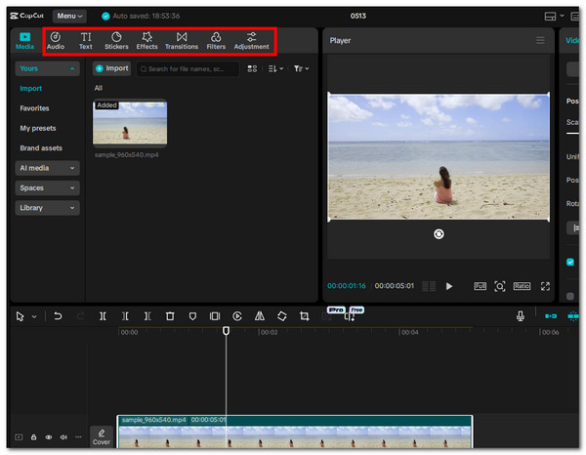Screen dimensions: 586x455
Task: Rotate the selected clip
Action: pos(282,316)
